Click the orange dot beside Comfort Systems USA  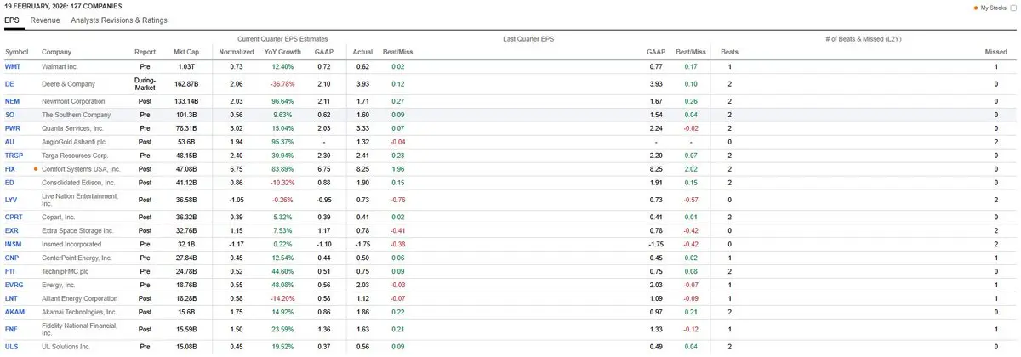tap(35, 169)
